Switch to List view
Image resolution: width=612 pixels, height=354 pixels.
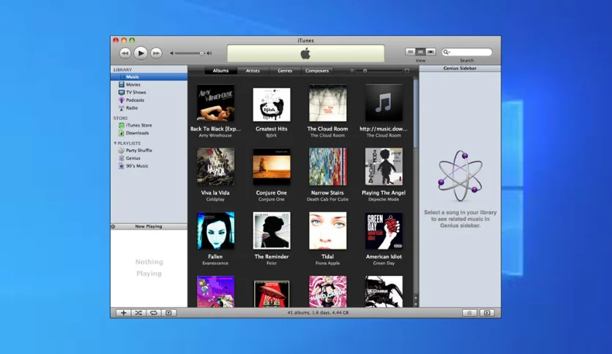point(410,52)
